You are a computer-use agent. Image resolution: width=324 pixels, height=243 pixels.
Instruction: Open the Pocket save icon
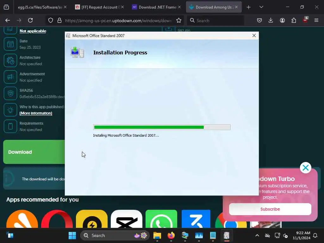click(259, 20)
